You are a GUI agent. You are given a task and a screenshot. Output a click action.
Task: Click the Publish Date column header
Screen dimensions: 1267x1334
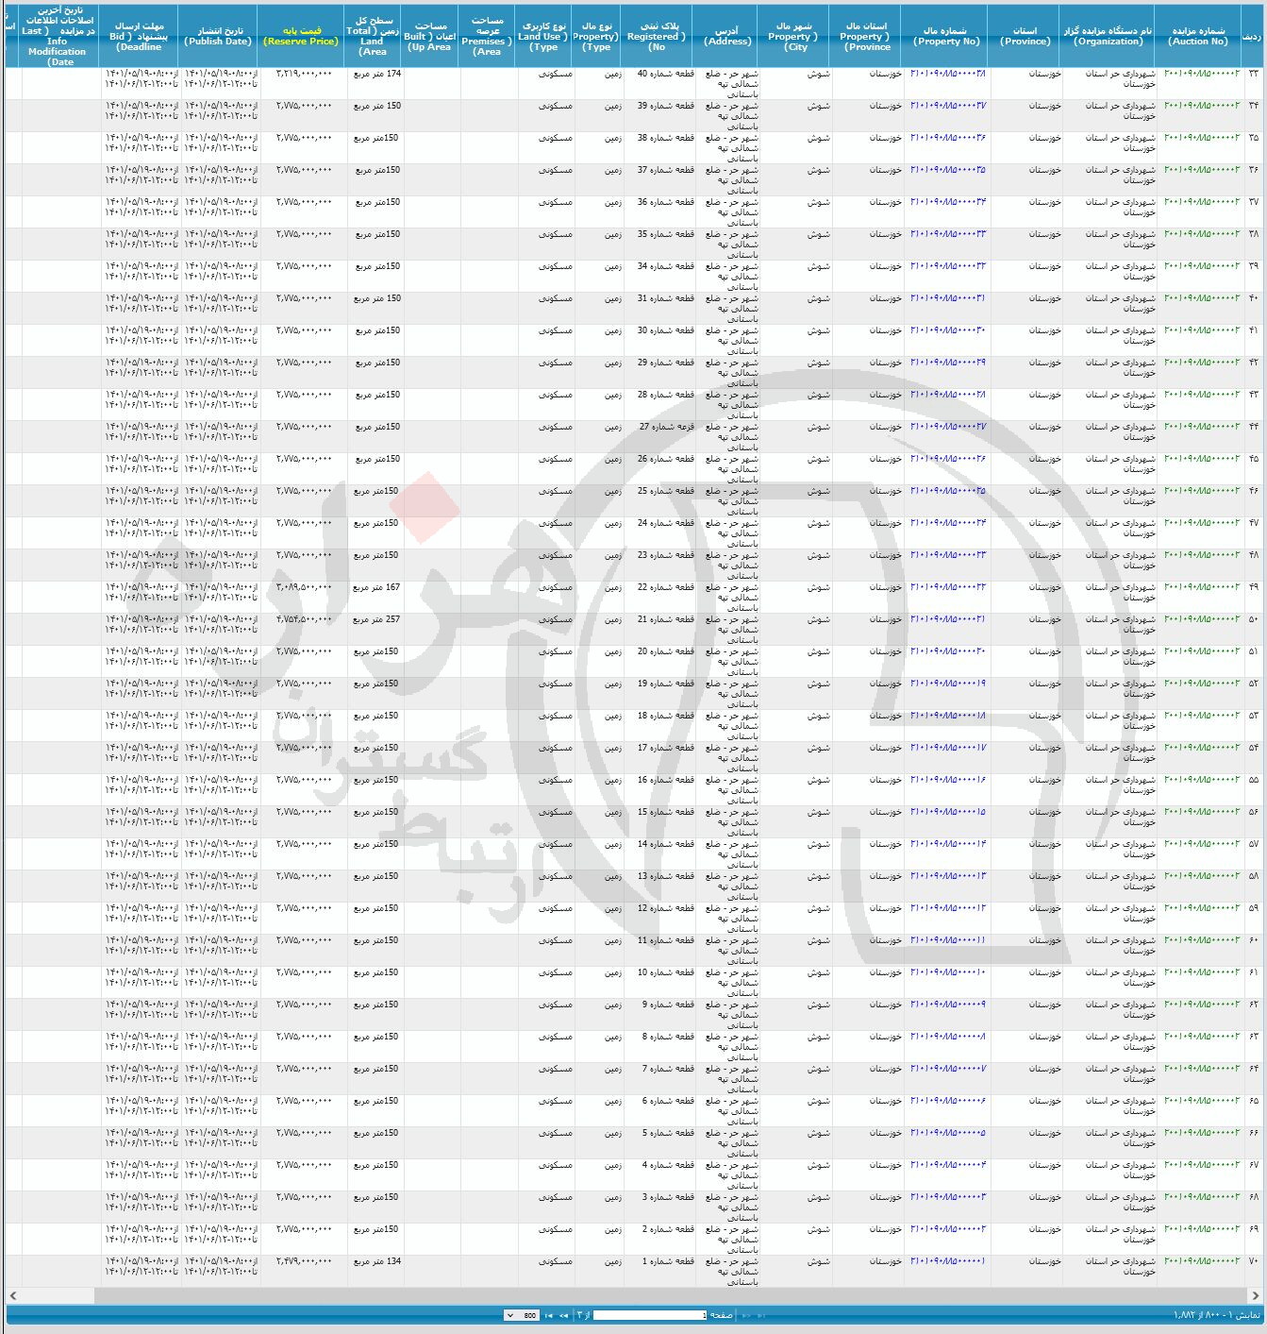tap(220, 36)
